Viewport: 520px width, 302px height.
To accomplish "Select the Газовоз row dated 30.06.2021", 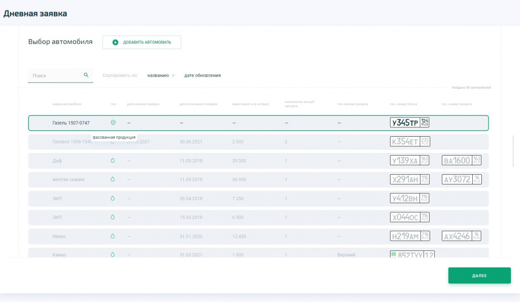I will pos(258,141).
